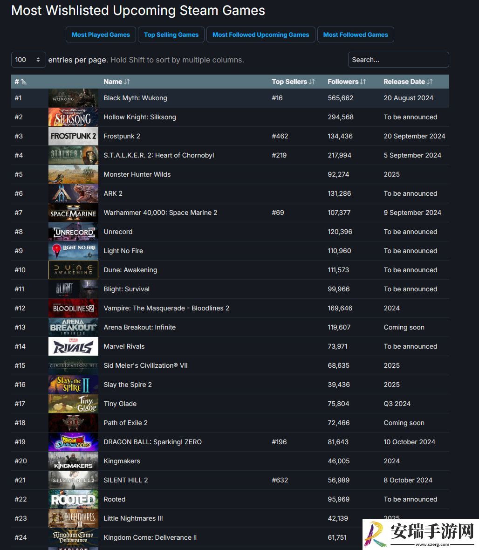Sort by the rank number column
Viewport: 479px width, 550px height.
click(x=21, y=82)
